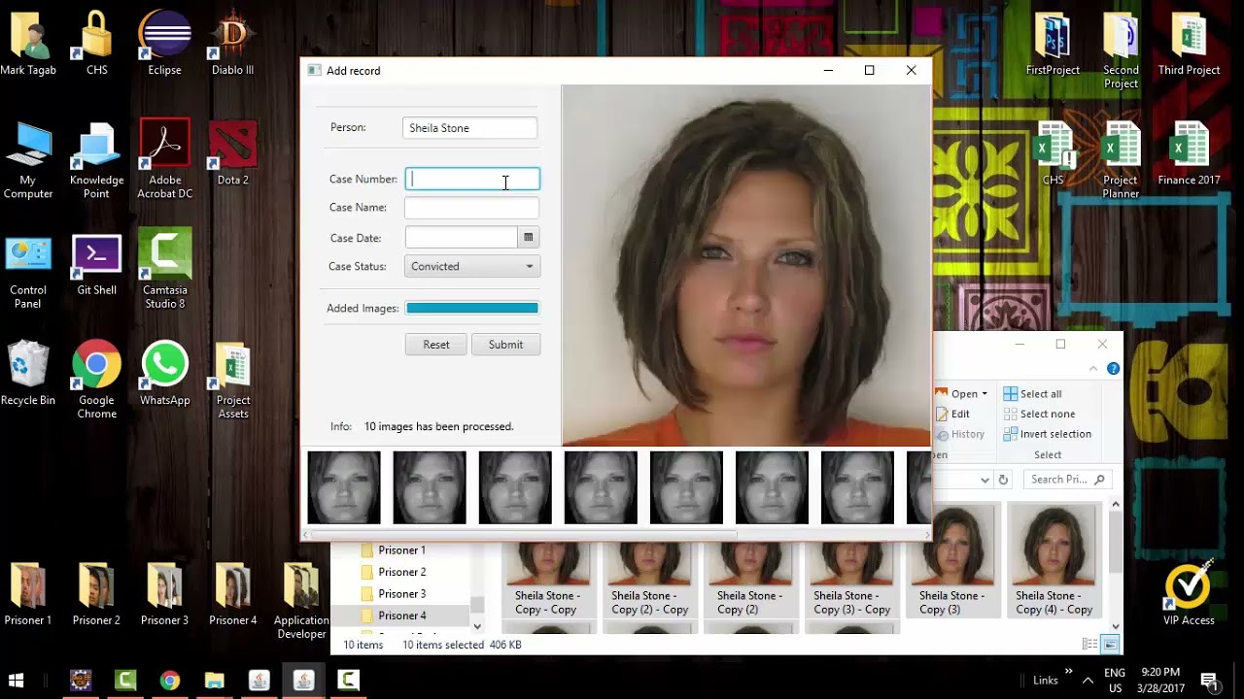Launch Adobe Acrobat DC desktop shortcut
Screen dimensions: 1244x699
click(x=164, y=159)
